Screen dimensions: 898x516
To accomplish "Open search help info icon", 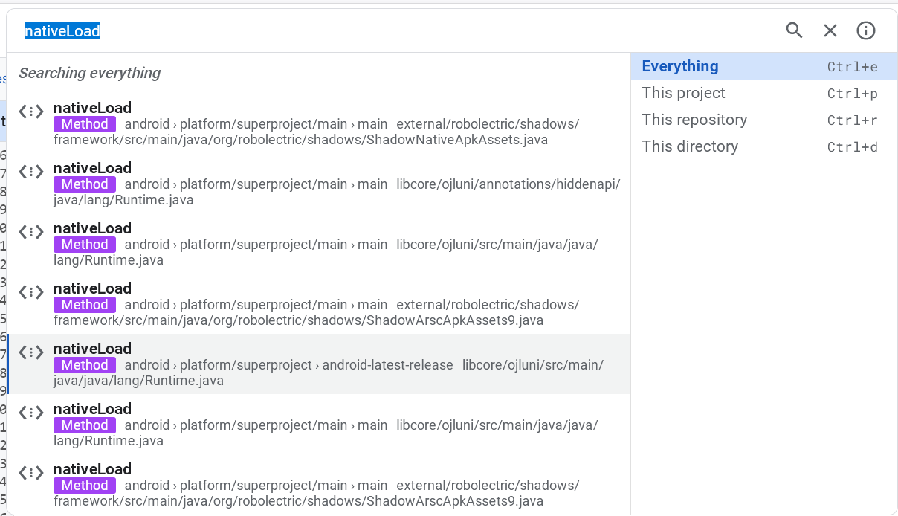I will (865, 30).
